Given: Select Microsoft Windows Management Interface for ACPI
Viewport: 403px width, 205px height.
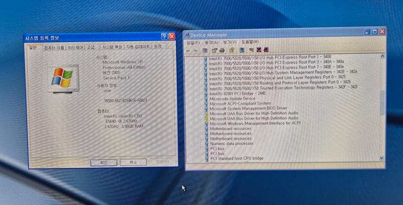Looking at the screenshot, I should tap(255, 123).
